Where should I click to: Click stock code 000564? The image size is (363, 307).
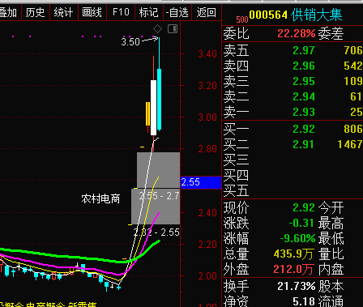(x=268, y=15)
